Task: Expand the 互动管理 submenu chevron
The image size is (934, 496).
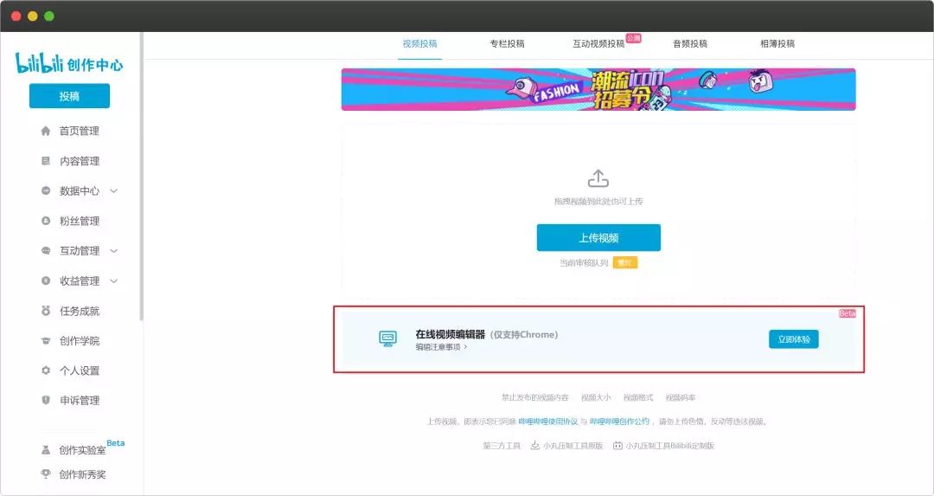Action: tap(114, 251)
